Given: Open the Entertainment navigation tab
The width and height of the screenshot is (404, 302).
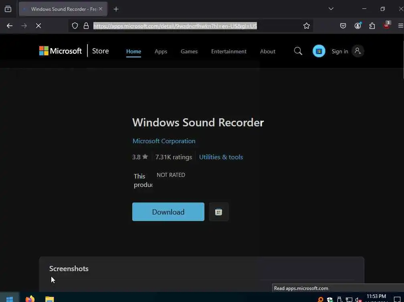Looking at the screenshot, I should (229, 51).
